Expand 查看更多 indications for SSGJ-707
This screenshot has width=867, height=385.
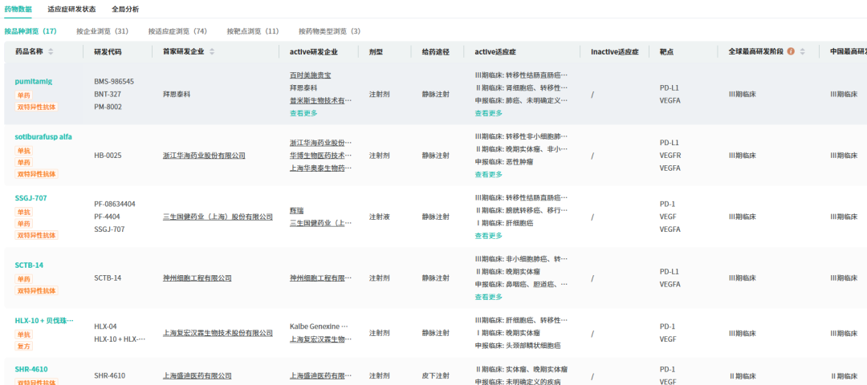489,236
